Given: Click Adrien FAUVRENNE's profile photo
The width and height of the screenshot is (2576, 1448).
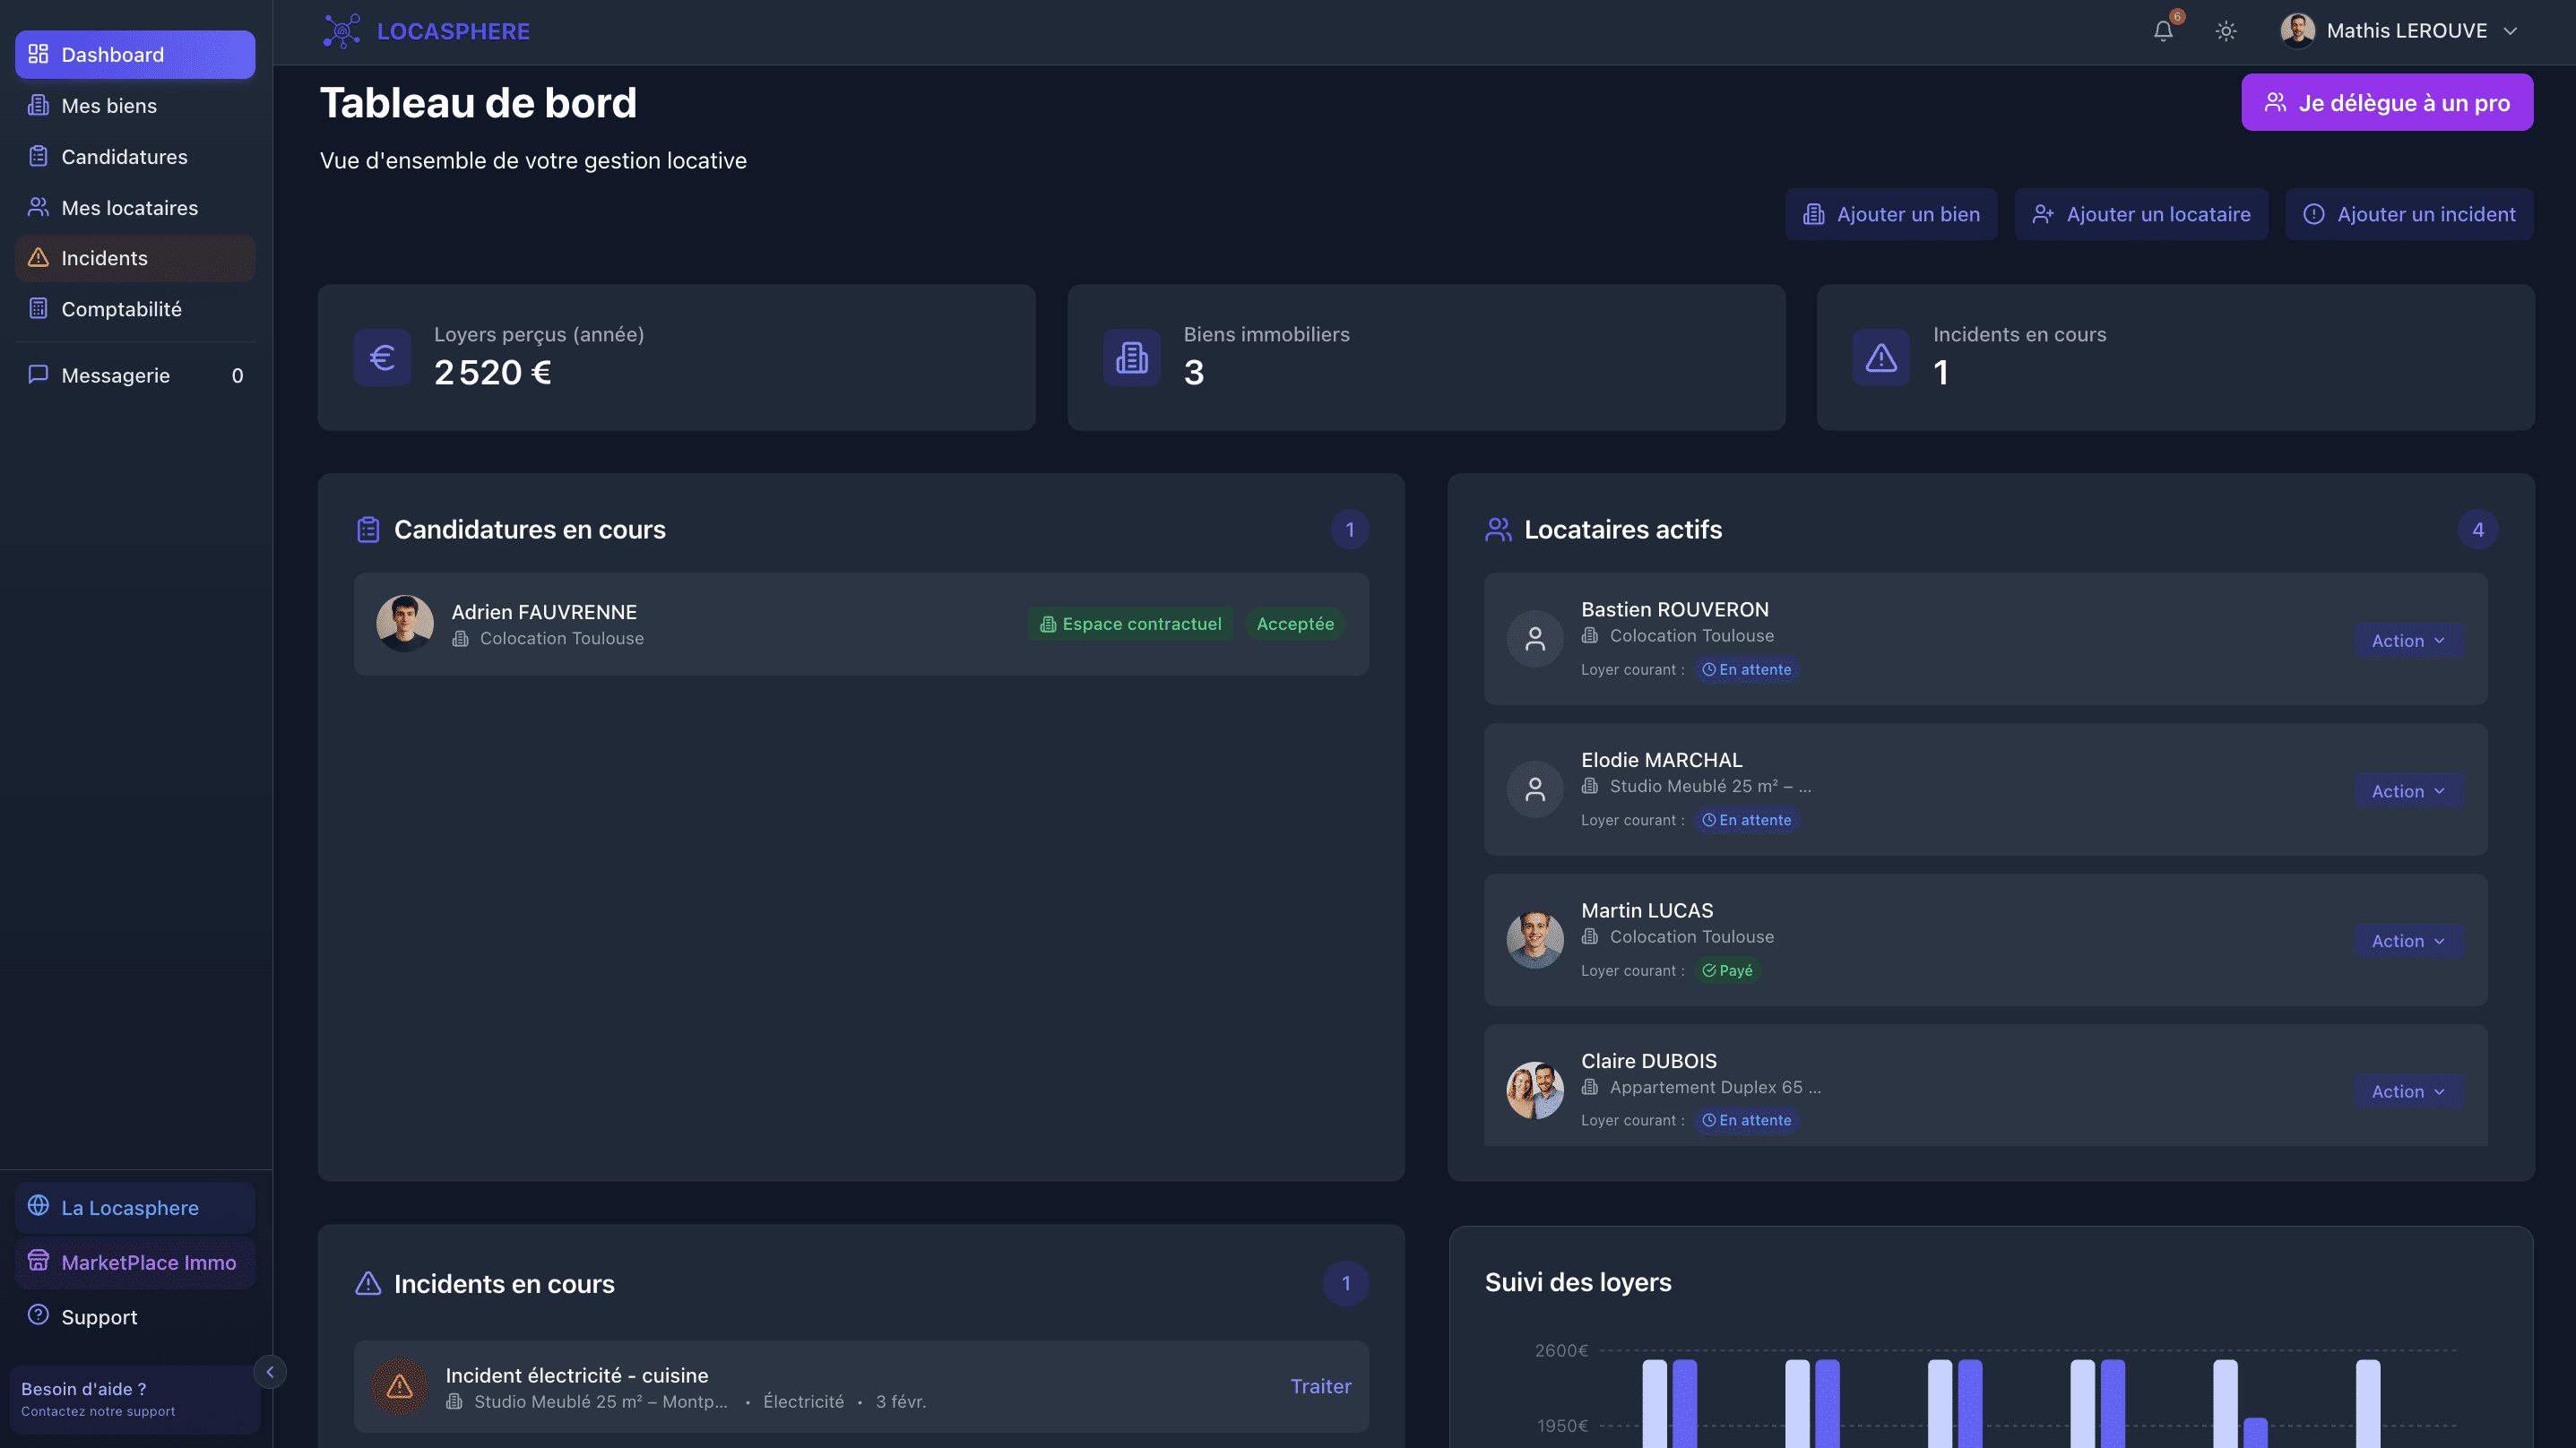Looking at the screenshot, I should [404, 623].
